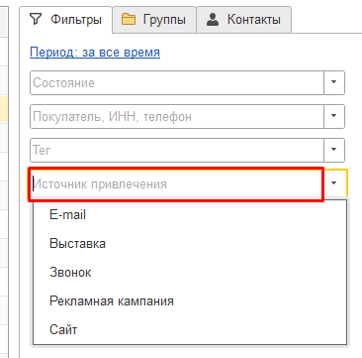Choose 'Рекламная кампания' in the dropdown list
The width and height of the screenshot is (362, 358).
pos(190,300)
